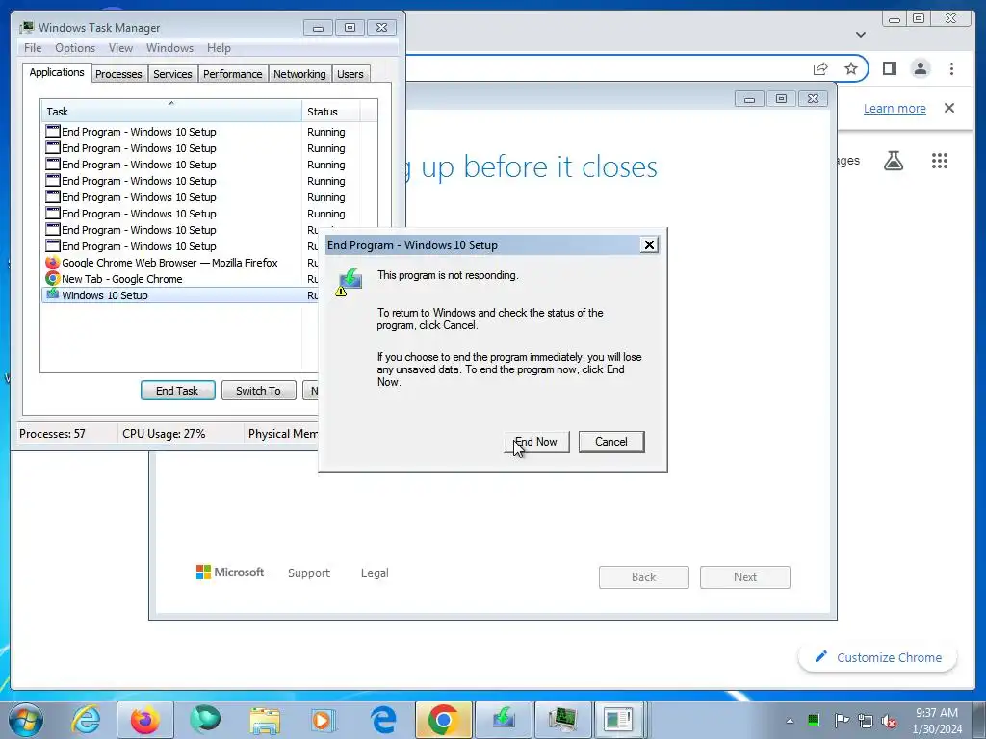Switch to Task Manager on taskbar
The image size is (986, 739).
tap(562, 720)
